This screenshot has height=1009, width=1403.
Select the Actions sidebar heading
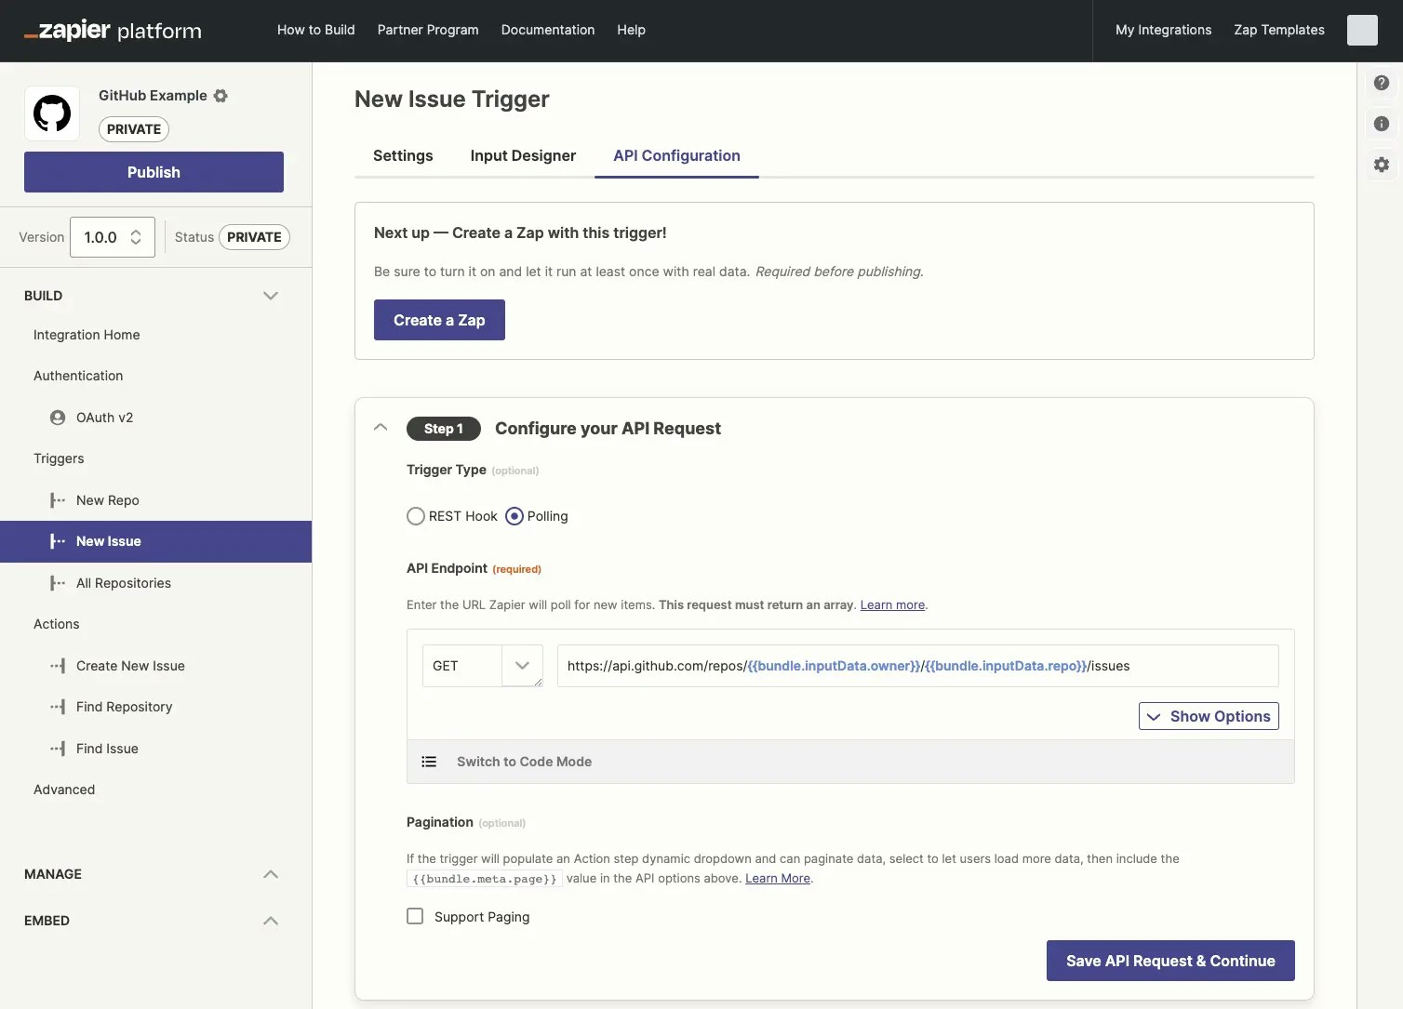coord(57,624)
